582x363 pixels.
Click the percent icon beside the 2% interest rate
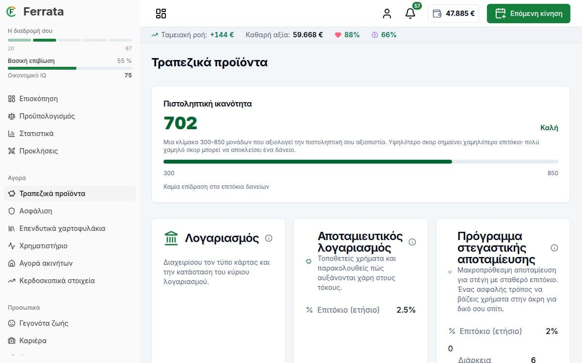pyautogui.click(x=452, y=331)
